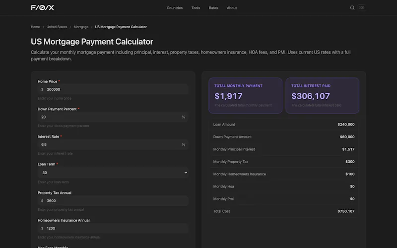Image resolution: width=397 pixels, height=248 pixels.
Task: Go to United States breadcrumb
Action: point(57,27)
